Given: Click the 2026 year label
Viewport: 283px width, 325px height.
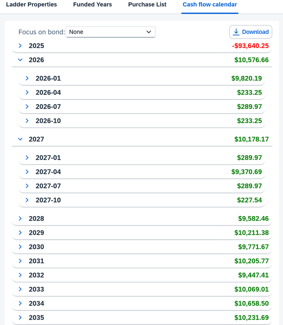Looking at the screenshot, I should click(37, 60).
